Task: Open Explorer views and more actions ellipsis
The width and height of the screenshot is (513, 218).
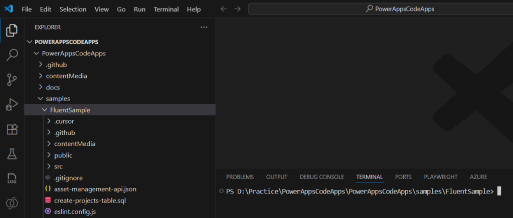Action: pos(204,27)
